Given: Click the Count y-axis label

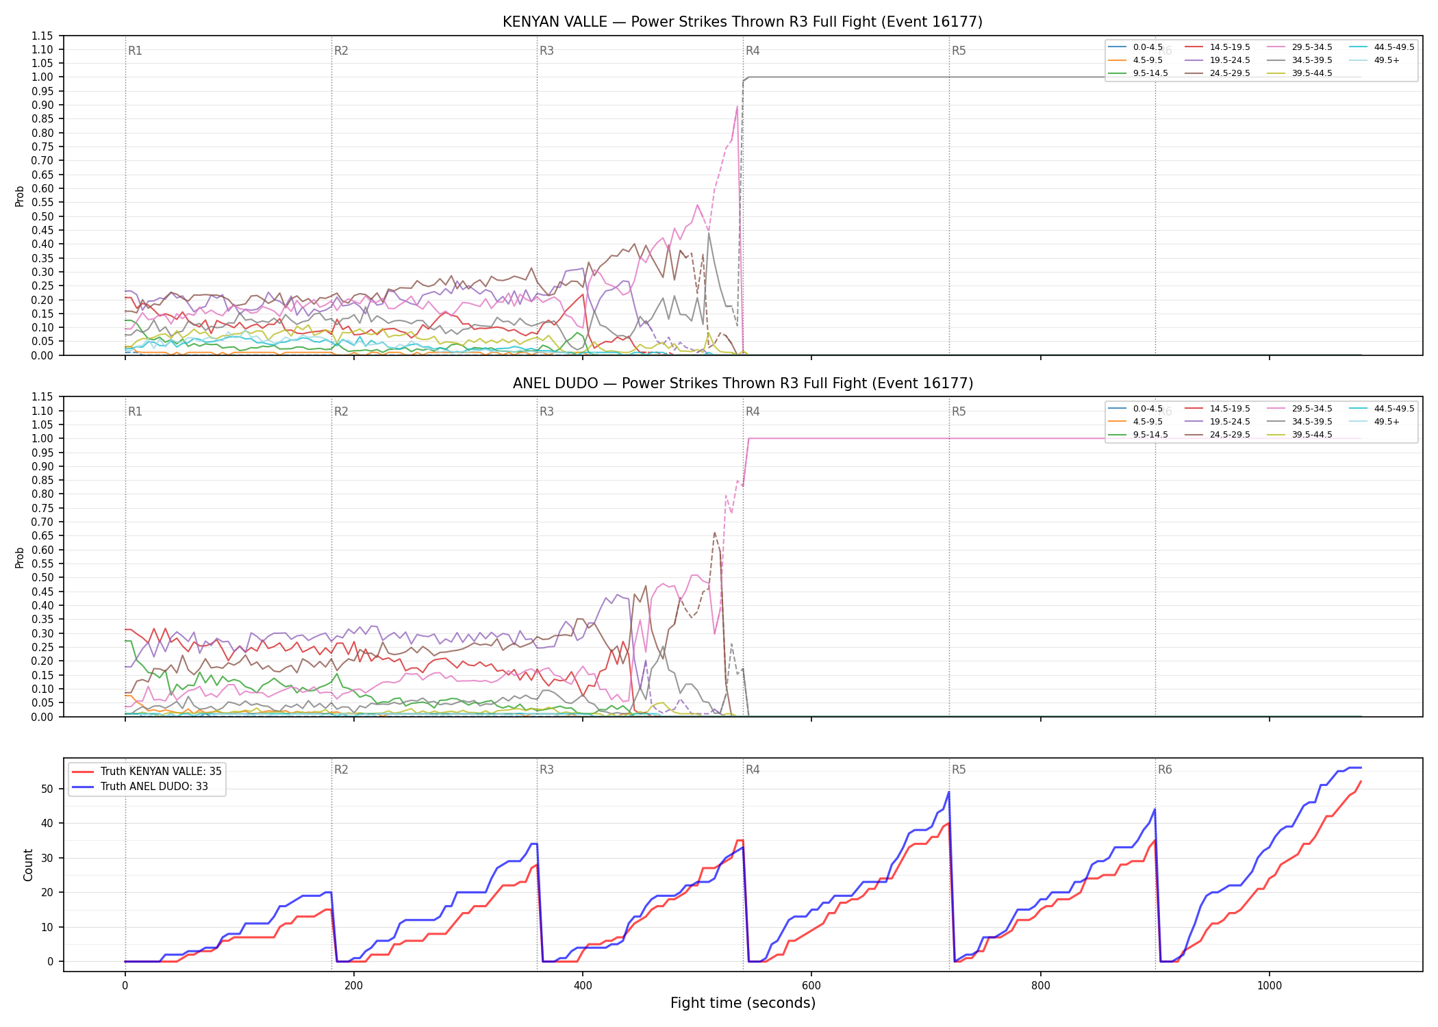Looking at the screenshot, I should pos(28,865).
